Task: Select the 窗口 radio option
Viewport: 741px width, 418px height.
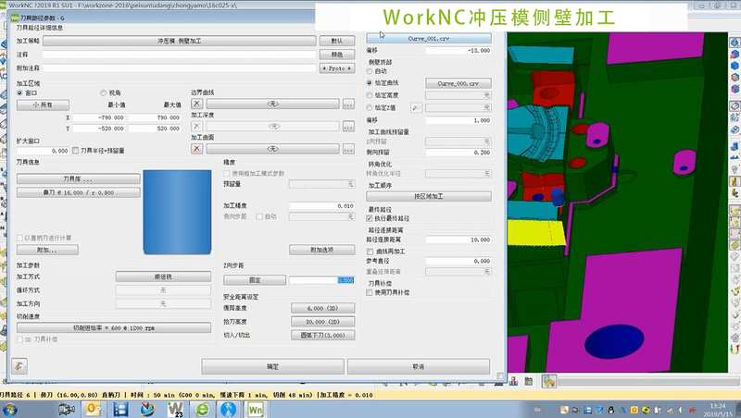Action: point(19,93)
